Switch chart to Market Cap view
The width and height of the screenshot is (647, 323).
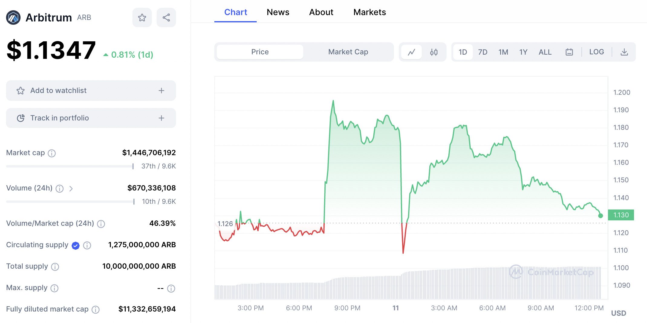click(348, 52)
